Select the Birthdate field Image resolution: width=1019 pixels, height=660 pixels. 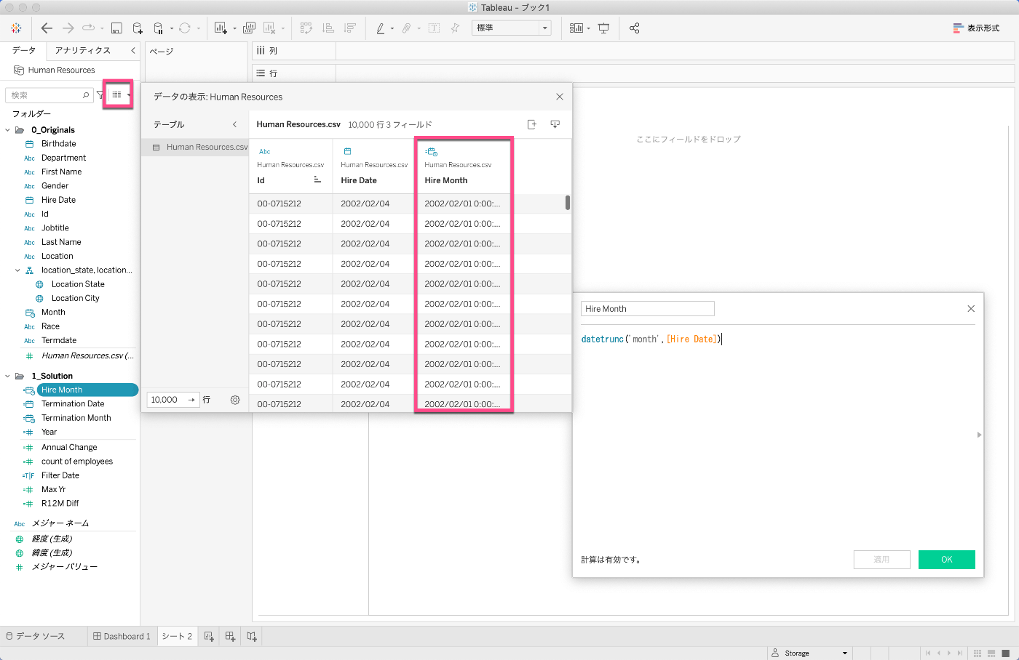coord(58,144)
